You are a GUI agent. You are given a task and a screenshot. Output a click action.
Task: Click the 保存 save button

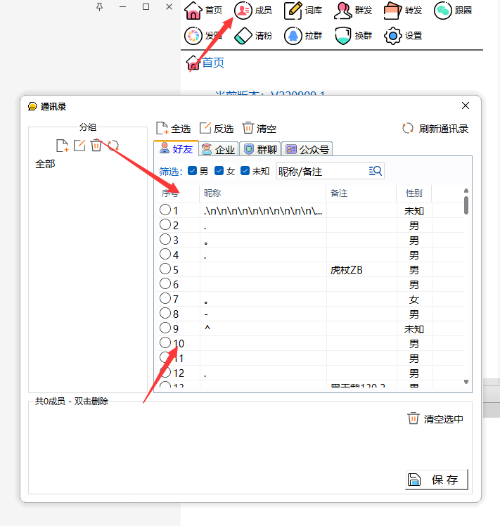(437, 480)
